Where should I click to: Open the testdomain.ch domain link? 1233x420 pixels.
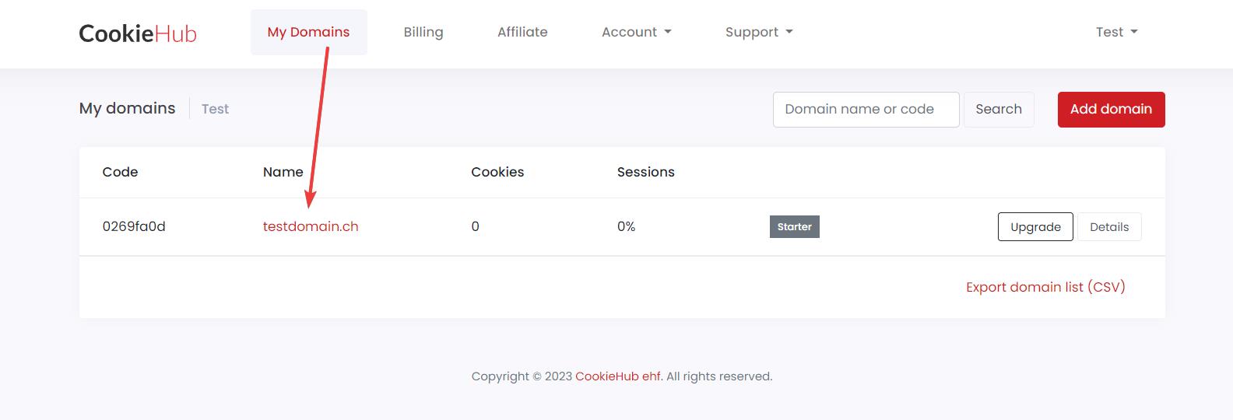(311, 226)
